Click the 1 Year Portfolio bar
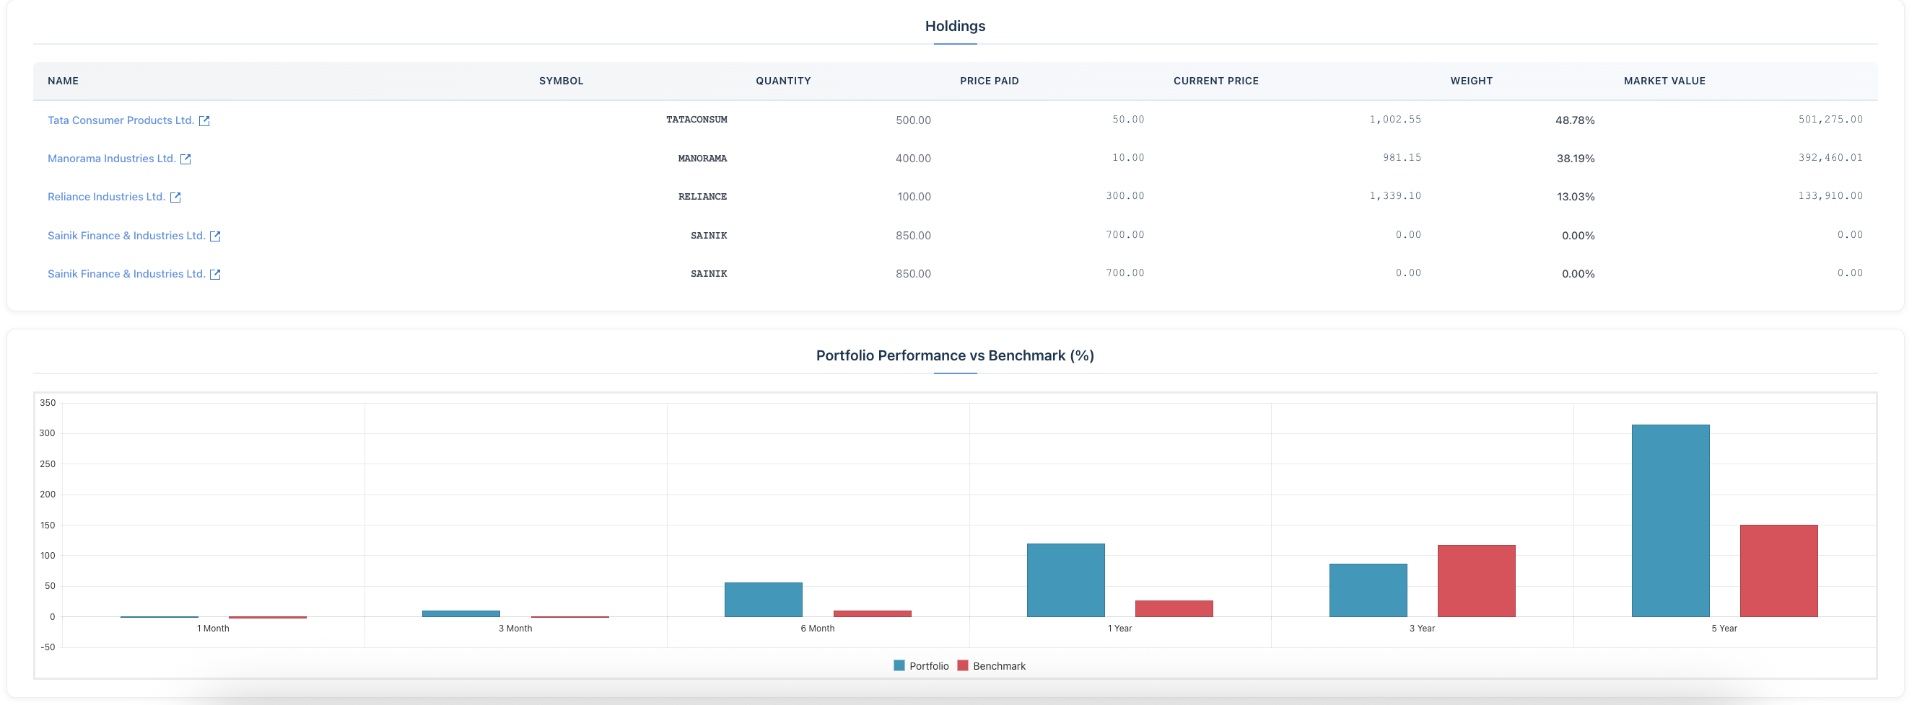1917x705 pixels. [x=1065, y=580]
